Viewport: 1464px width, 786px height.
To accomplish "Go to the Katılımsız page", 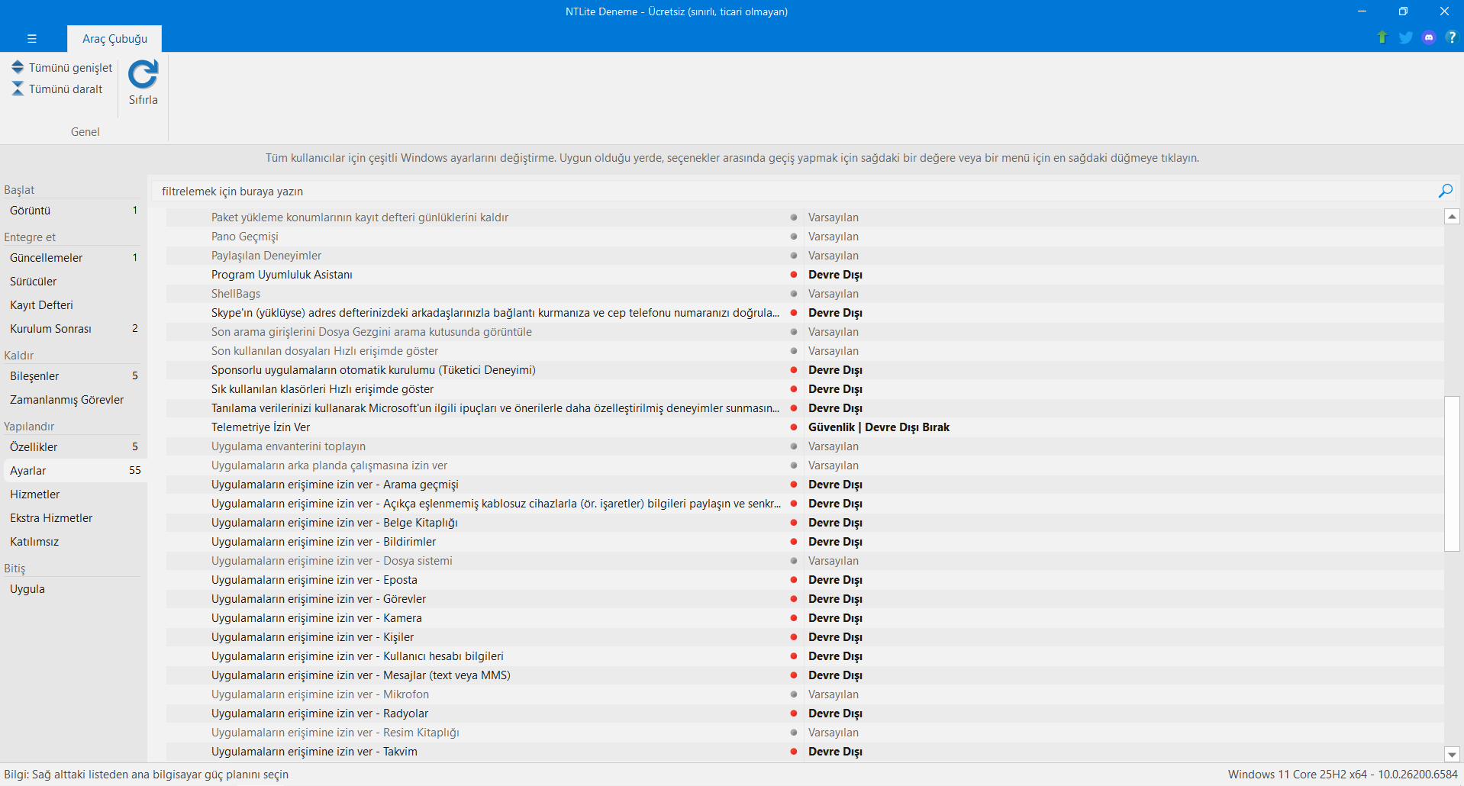I will [x=73, y=542].
